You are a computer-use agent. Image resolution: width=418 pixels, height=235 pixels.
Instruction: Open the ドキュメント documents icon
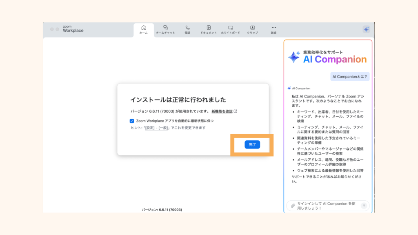209,28
